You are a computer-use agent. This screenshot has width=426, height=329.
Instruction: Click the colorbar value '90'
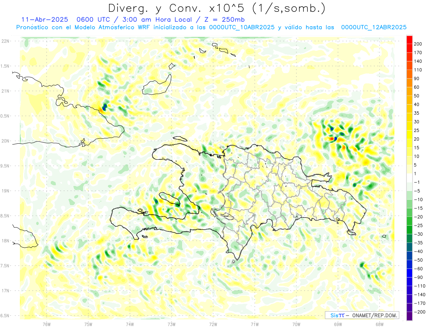pos(417,78)
